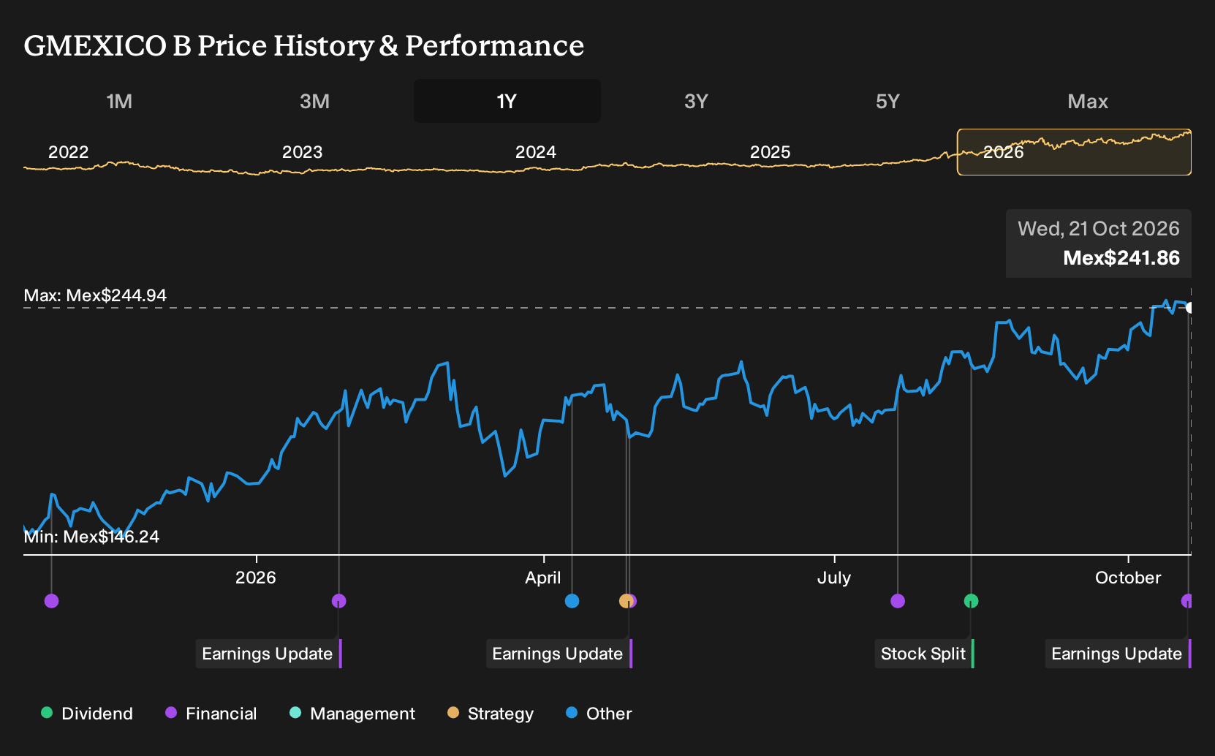
Task: Open the Earnings Update label near October
Action: [1118, 654]
